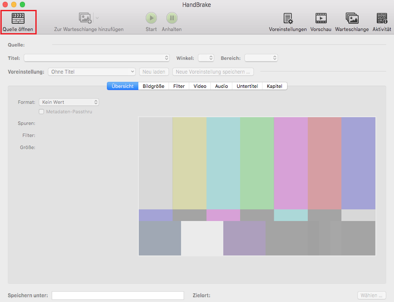Click the Speichern unter text field
Screen dimensions: 394x302
point(118,296)
